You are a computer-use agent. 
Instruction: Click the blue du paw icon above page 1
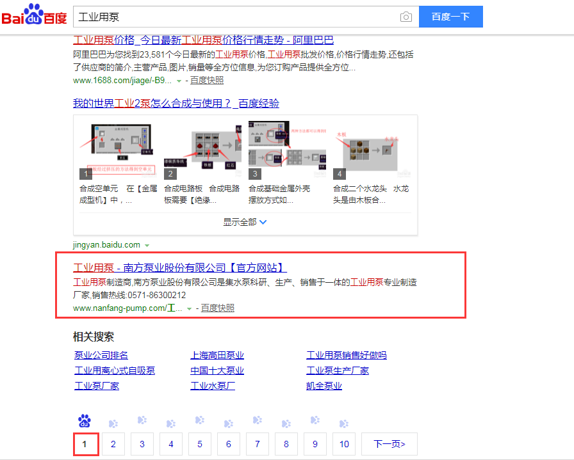pos(85,421)
